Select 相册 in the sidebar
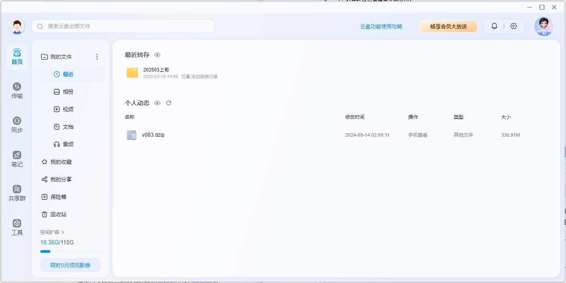Screen dimensions: 566x283 coord(68,92)
